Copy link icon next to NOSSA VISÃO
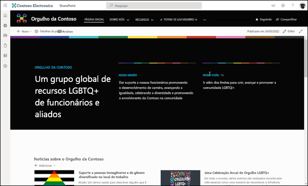Image resolution: width=308 pixels, height=186 pixels. pos(222,75)
